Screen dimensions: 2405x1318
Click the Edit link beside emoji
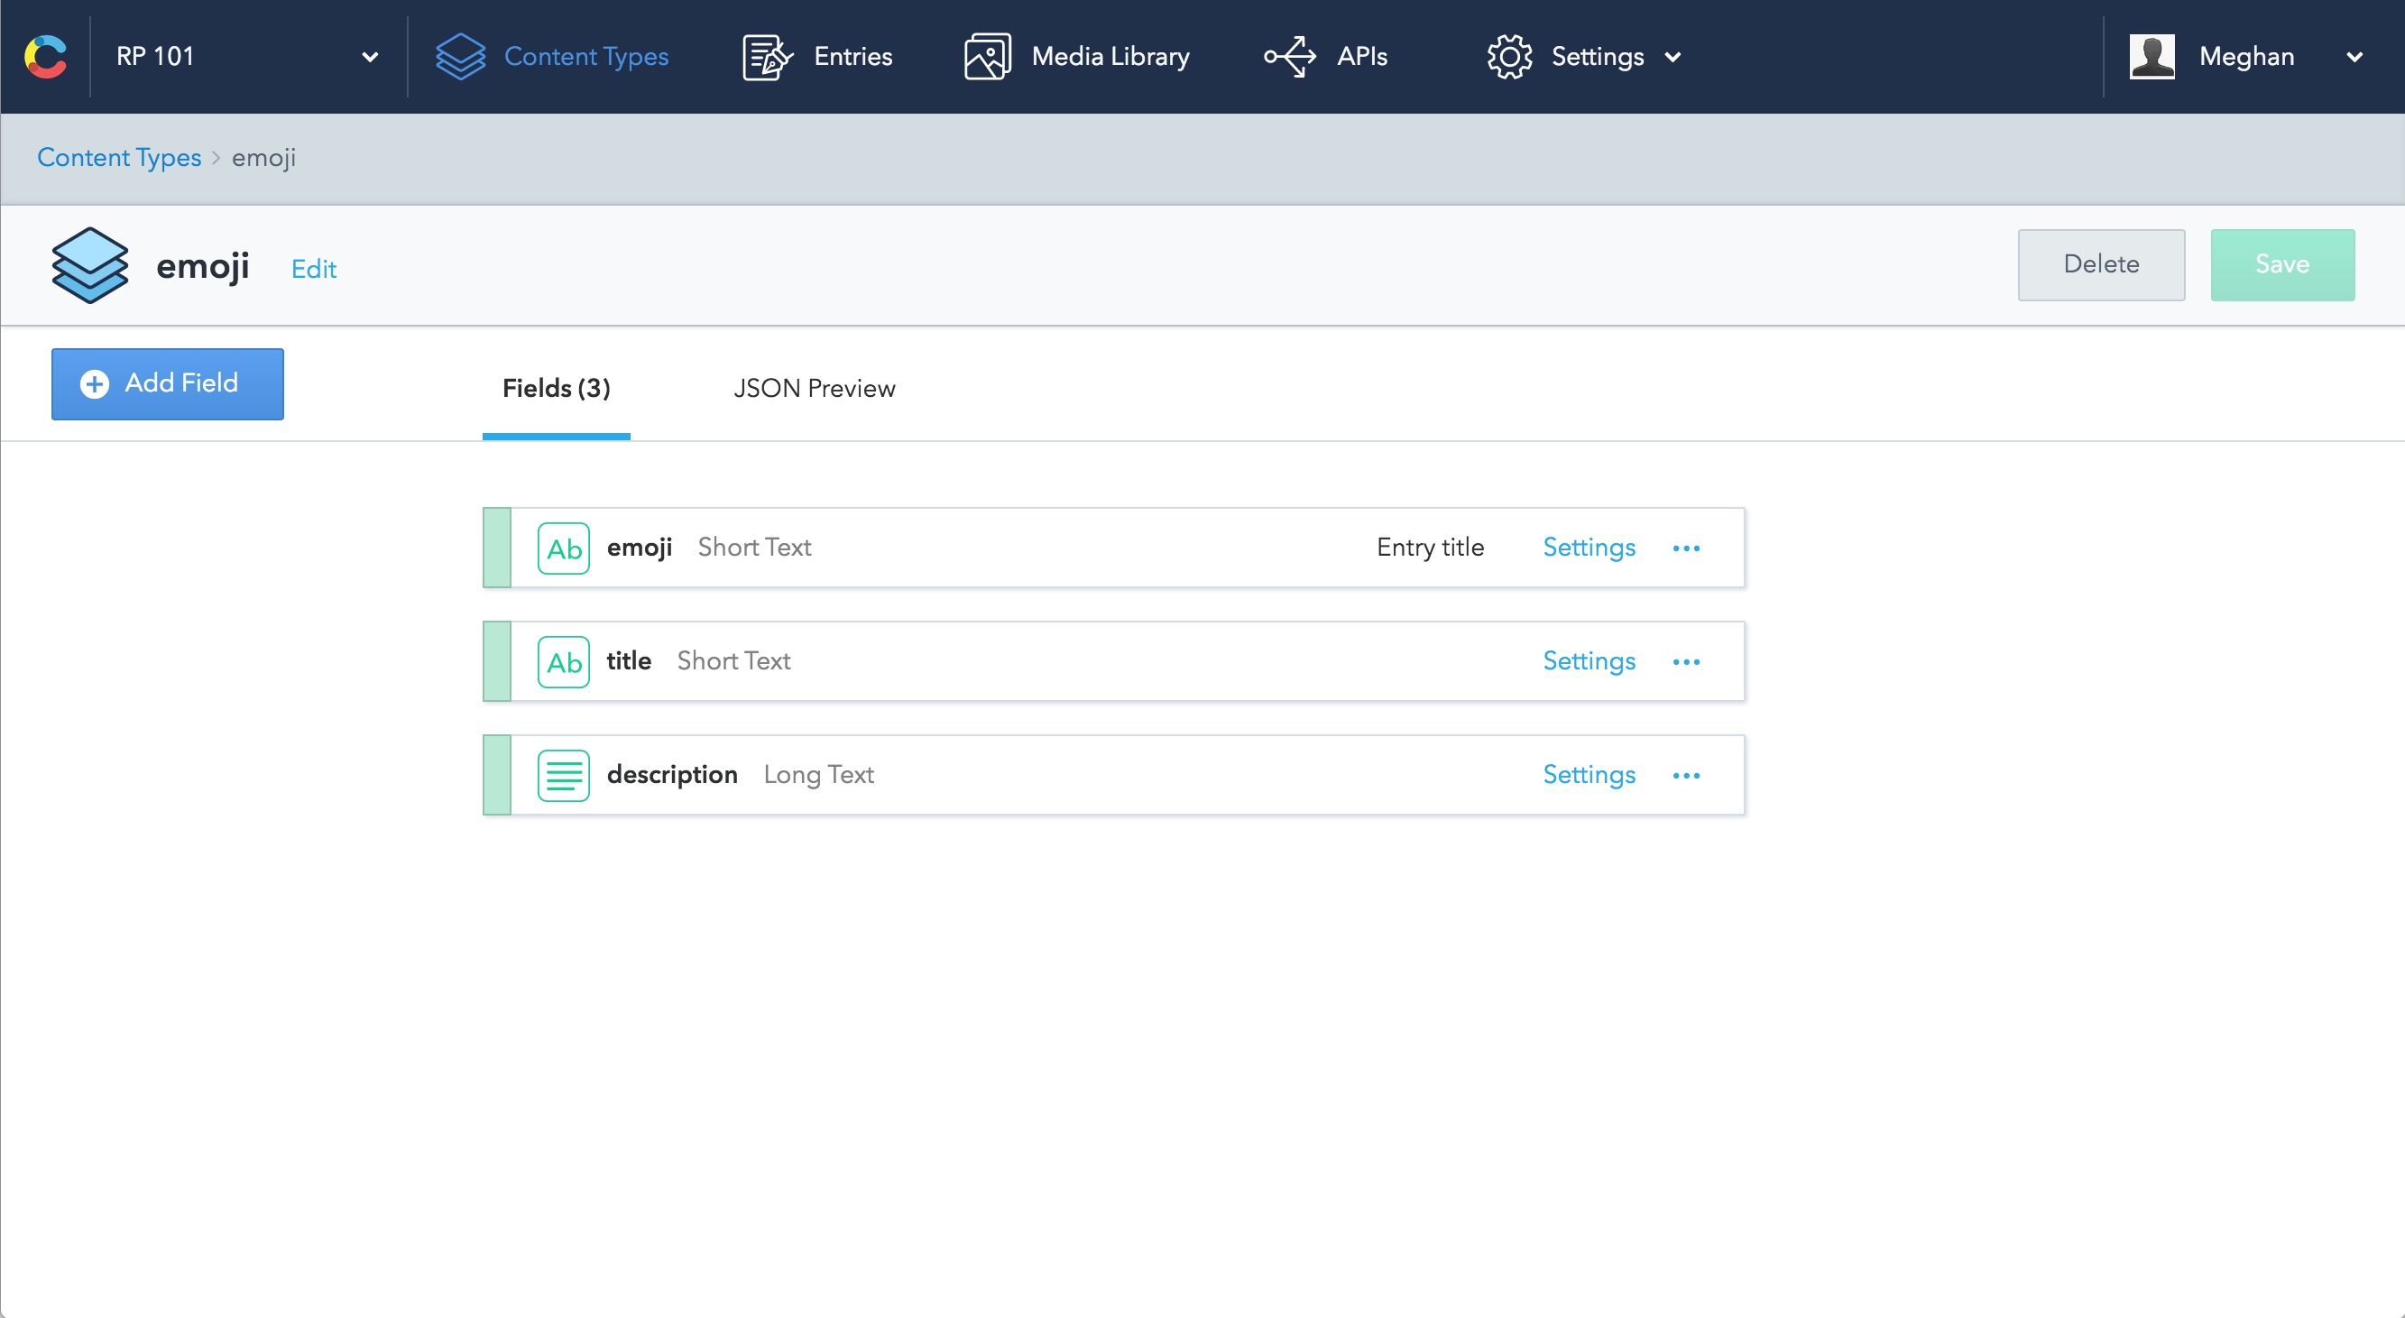coord(314,269)
